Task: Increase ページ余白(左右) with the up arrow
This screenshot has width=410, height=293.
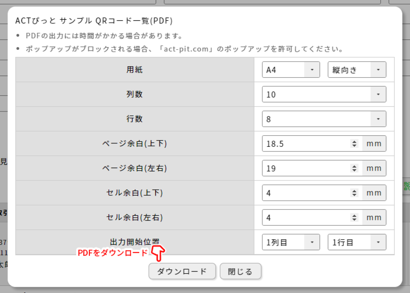Action: pos(354,166)
